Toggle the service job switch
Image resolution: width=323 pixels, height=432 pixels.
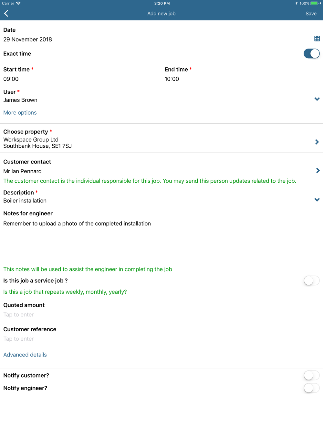311,281
